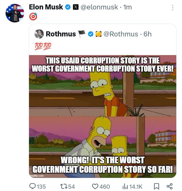Bookmark this post
Viewport: 182px width, 191px height.
click(157, 186)
